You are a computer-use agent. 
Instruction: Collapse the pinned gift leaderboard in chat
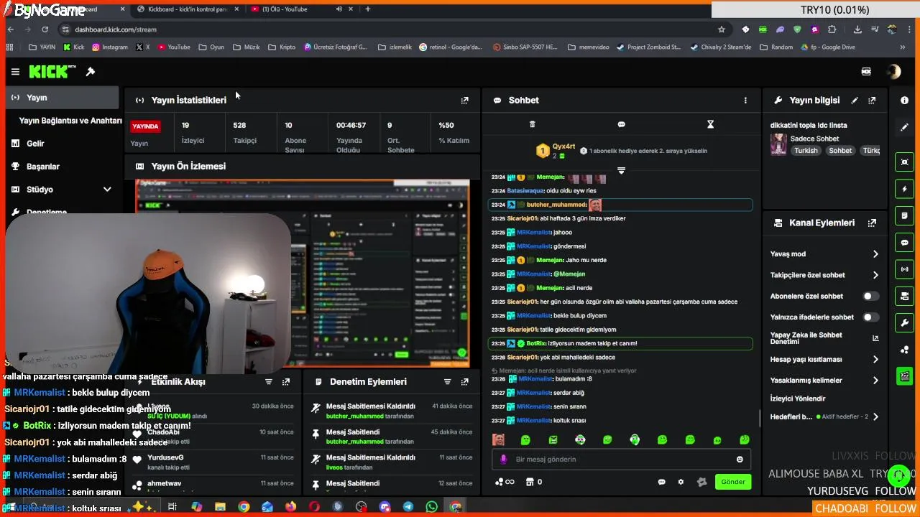click(621, 171)
